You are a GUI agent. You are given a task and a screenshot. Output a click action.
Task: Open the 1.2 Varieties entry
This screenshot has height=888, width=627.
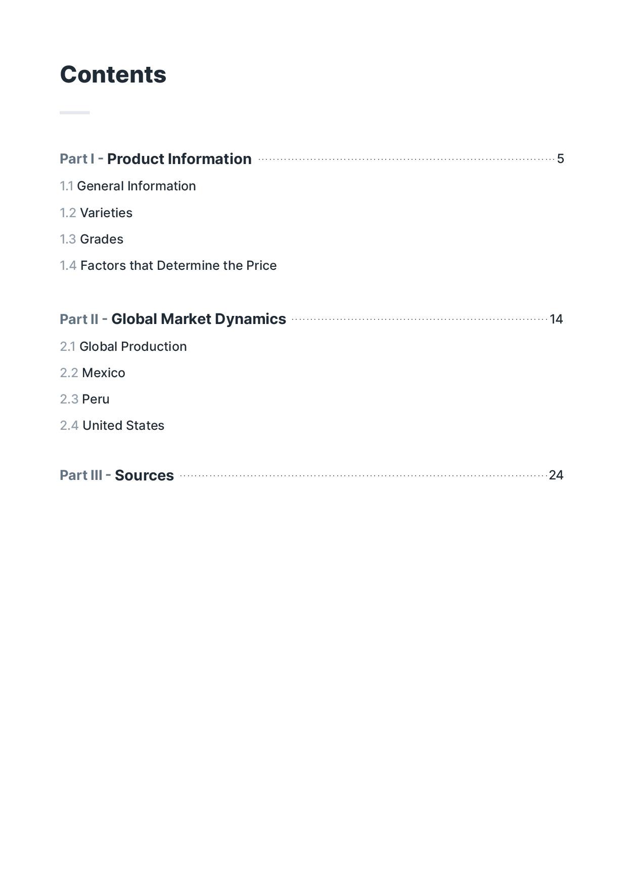click(x=96, y=213)
